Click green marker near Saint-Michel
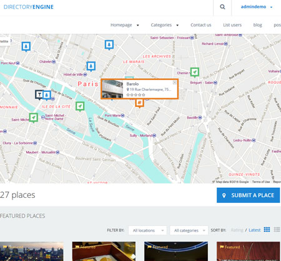Screen dimensions: 281x261 point(34,118)
